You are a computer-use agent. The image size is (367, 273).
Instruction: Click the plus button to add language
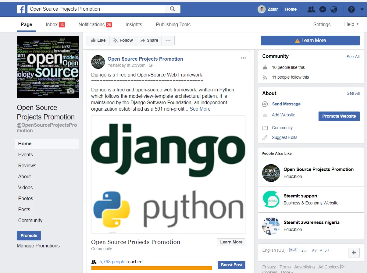[x=354, y=253]
